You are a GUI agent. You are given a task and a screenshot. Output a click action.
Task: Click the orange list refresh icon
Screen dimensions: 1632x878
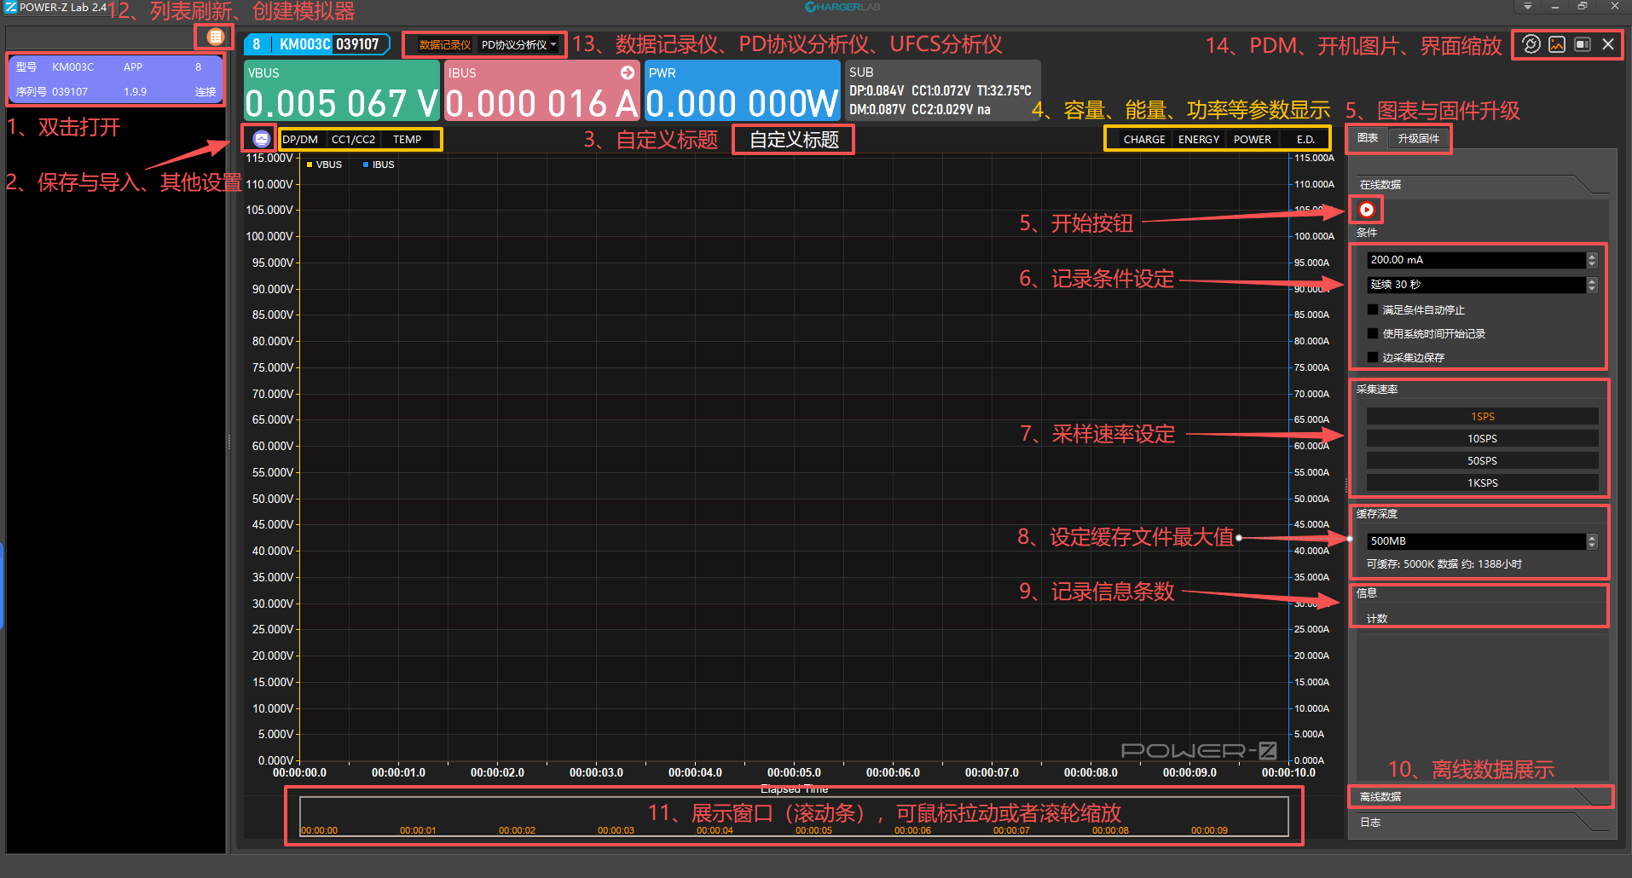tap(216, 37)
